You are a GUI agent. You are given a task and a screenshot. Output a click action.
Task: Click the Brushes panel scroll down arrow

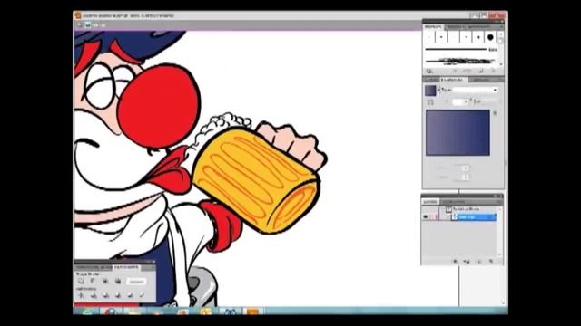coord(501,64)
